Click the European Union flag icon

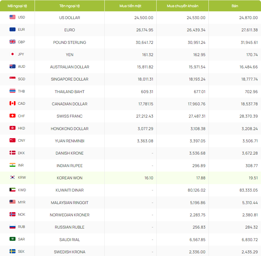[x=13, y=30]
